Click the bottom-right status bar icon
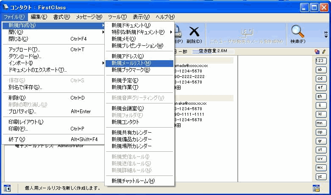331x195 pixels. coord(316,188)
